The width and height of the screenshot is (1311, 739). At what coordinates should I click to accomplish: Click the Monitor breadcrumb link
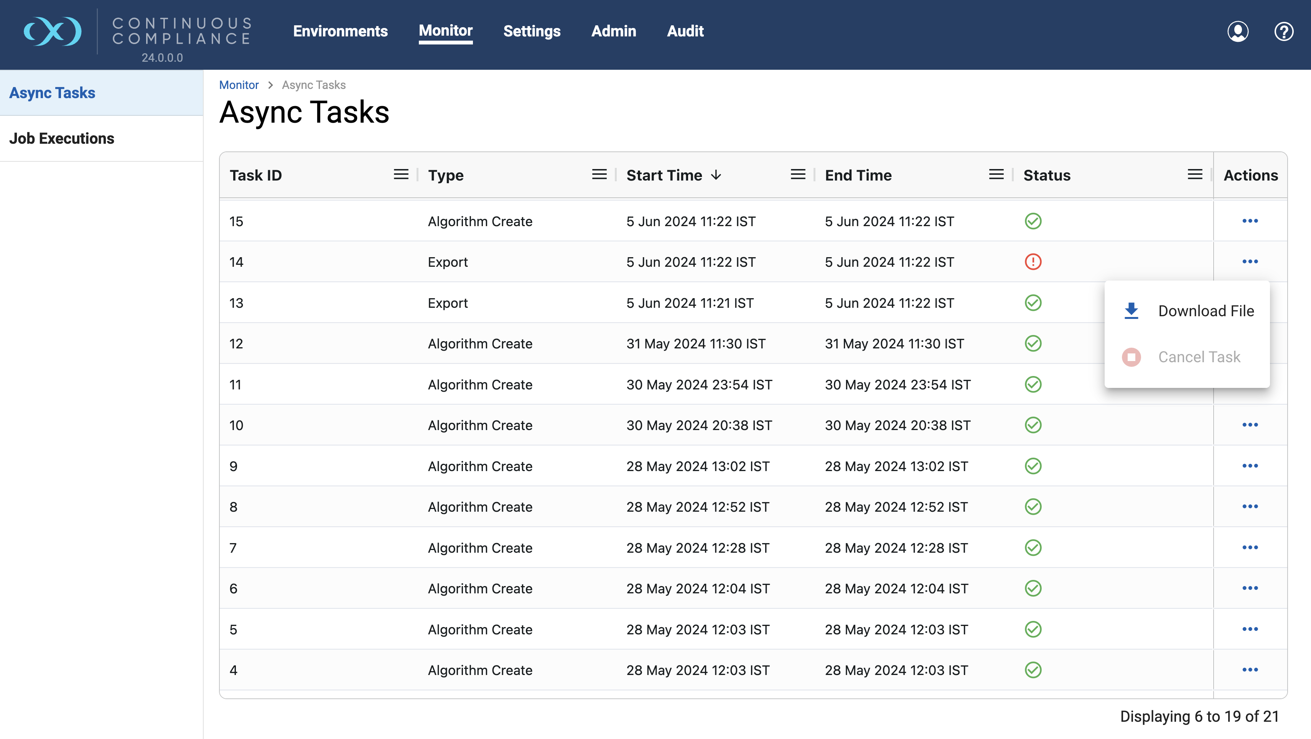(239, 85)
